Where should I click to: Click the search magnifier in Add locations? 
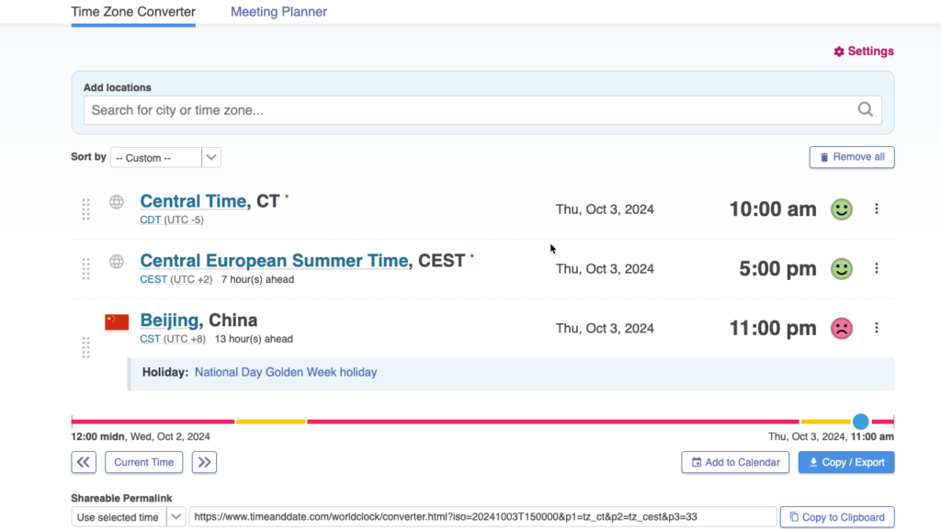(x=865, y=108)
